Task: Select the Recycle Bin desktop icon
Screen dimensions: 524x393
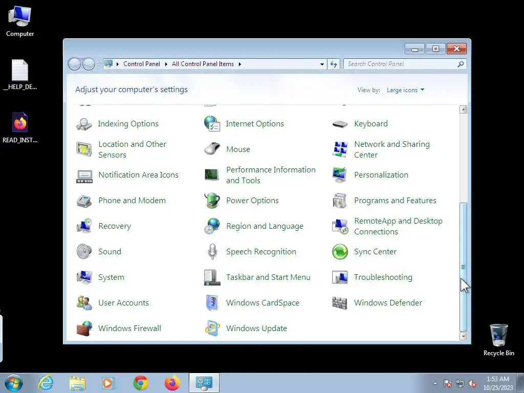Action: 498,340
